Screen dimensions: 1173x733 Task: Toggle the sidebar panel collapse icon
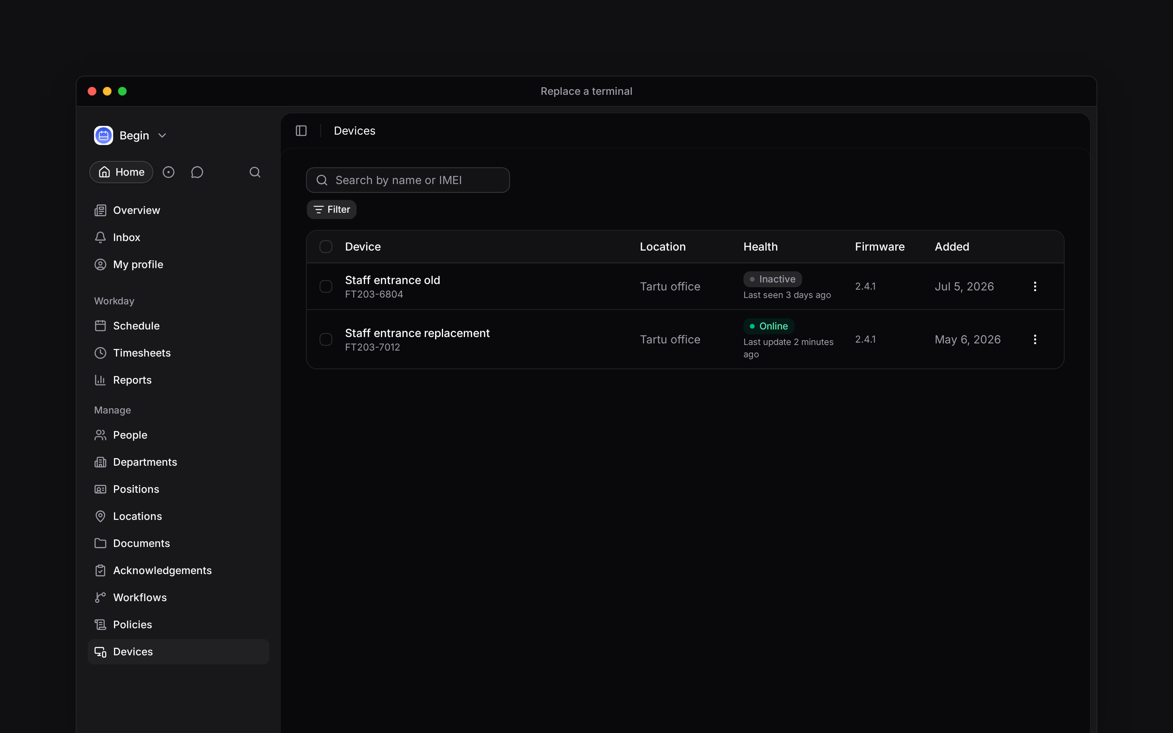coord(301,131)
